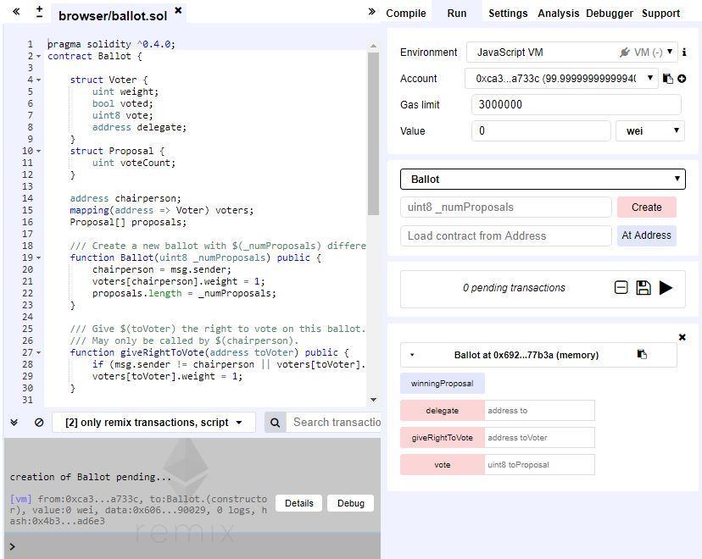
Task: Click the At Address button
Action: point(647,235)
